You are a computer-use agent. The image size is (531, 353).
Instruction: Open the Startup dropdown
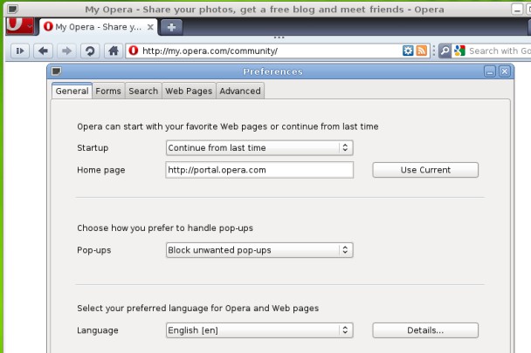(x=259, y=148)
